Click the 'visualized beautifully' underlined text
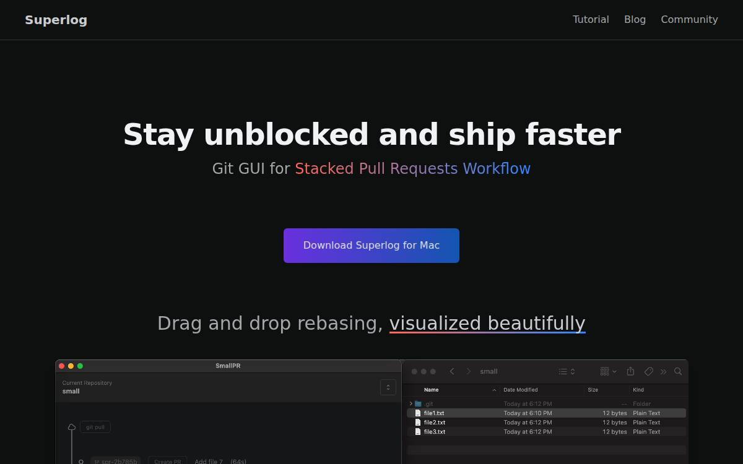 (487, 324)
